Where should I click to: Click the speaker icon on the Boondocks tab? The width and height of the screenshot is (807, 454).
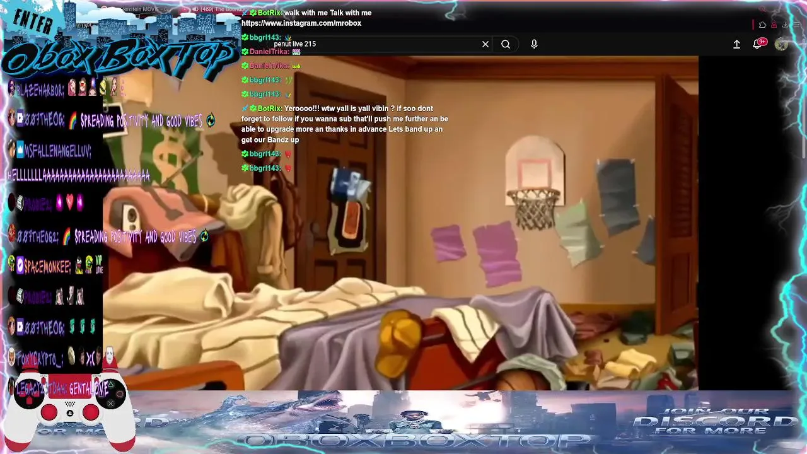195,9
